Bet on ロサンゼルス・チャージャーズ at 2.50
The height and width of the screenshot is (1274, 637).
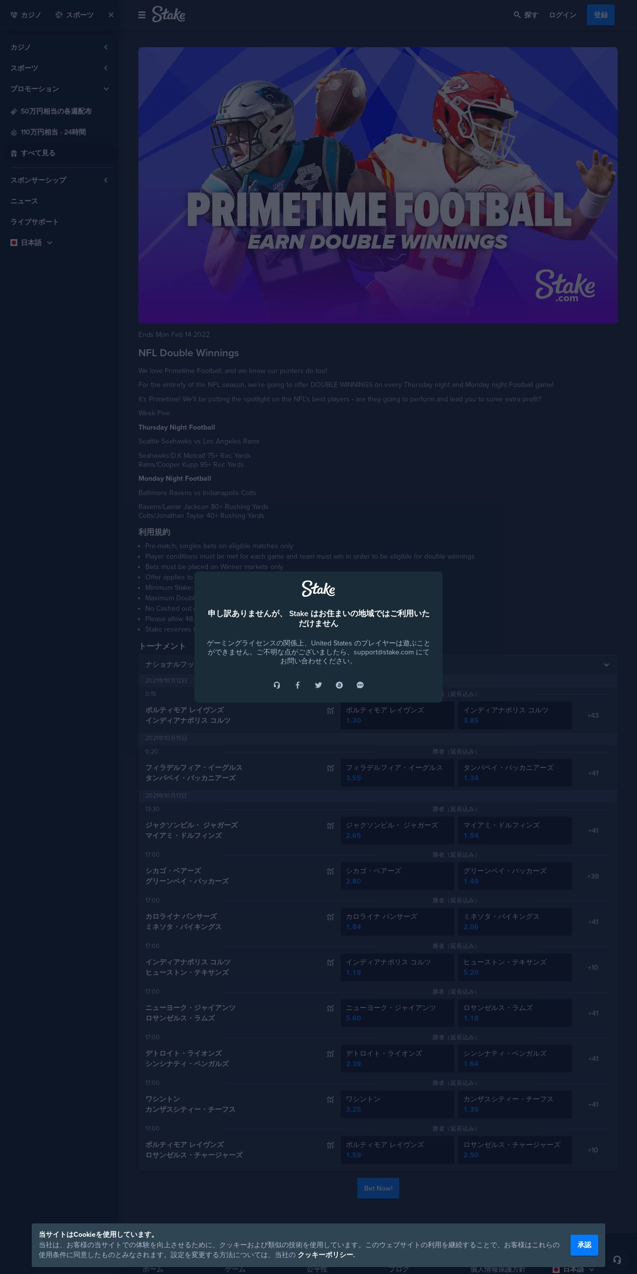click(x=515, y=1150)
